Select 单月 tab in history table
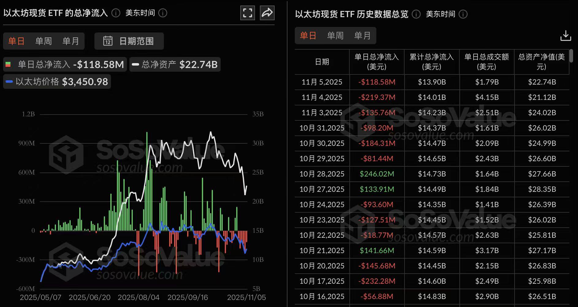578x307 pixels. 362,36
